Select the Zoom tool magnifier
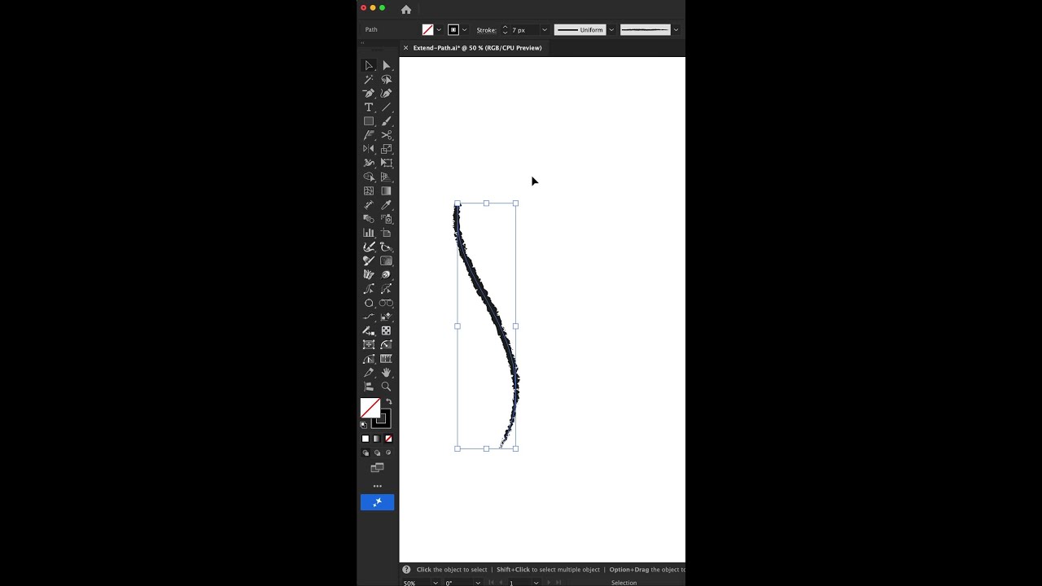The width and height of the screenshot is (1042, 586). [387, 387]
